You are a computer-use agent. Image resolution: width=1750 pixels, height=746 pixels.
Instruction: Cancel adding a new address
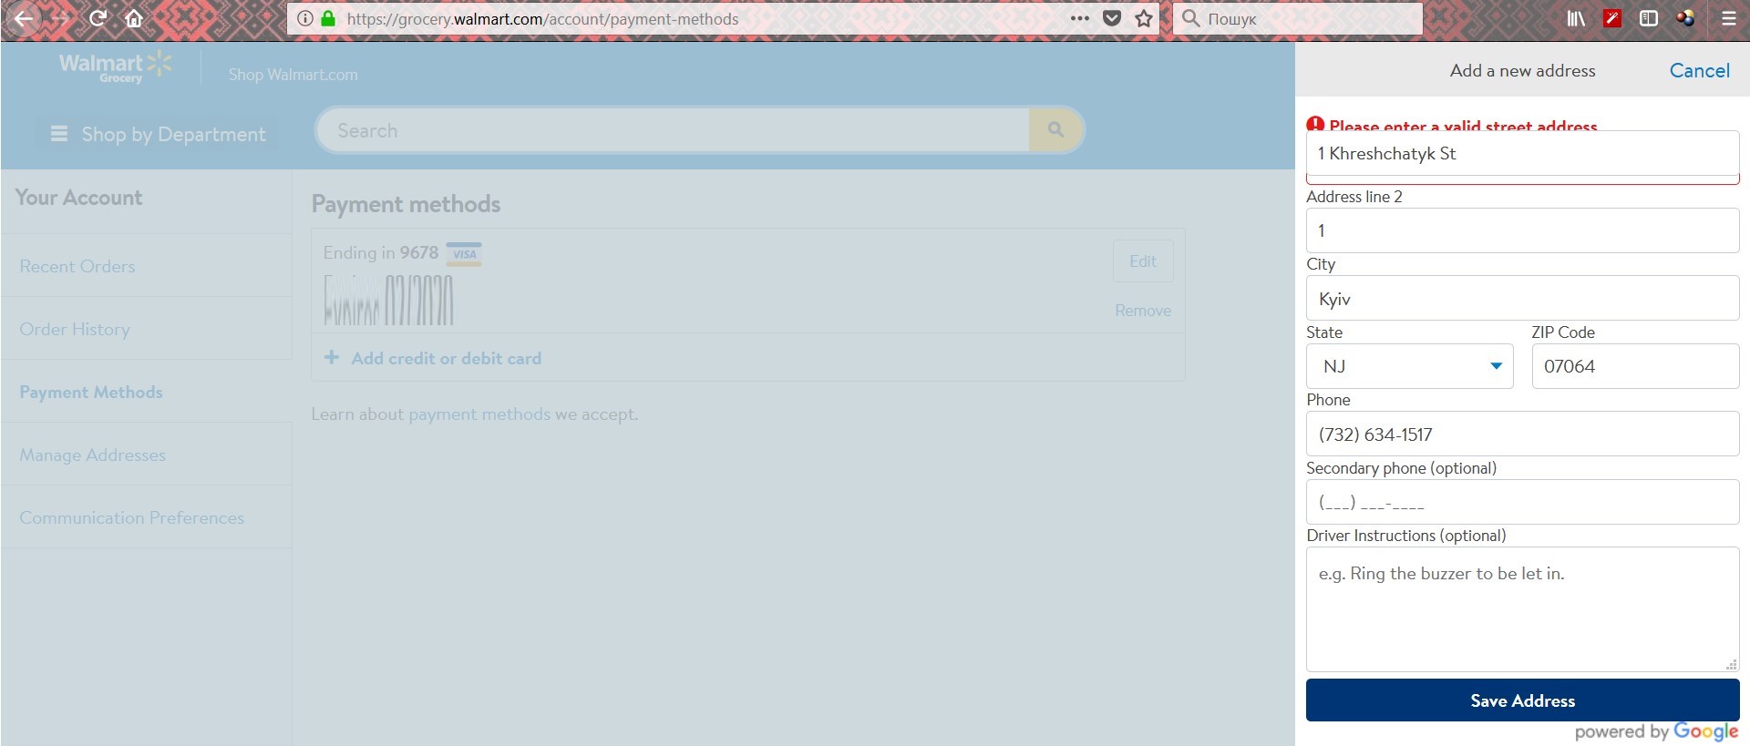[x=1699, y=70]
